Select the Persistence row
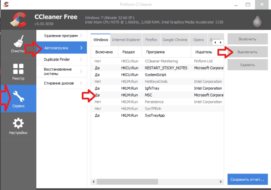 pyautogui.click(x=157, y=102)
